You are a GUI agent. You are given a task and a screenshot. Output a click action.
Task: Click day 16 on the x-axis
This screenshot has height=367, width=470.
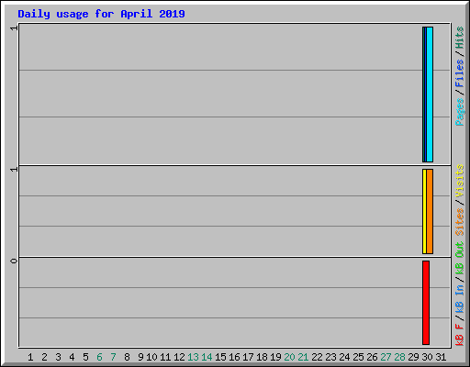click(234, 357)
